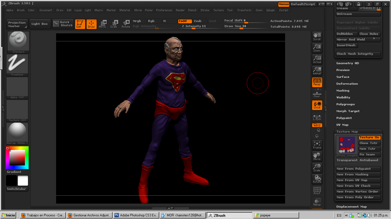Open the Zplugin menu
Image resolution: width=391 pixels, height=219 pixels.
pos(270,10)
